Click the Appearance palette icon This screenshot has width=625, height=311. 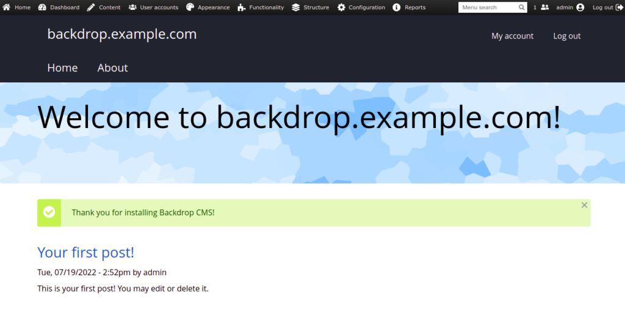tap(190, 7)
